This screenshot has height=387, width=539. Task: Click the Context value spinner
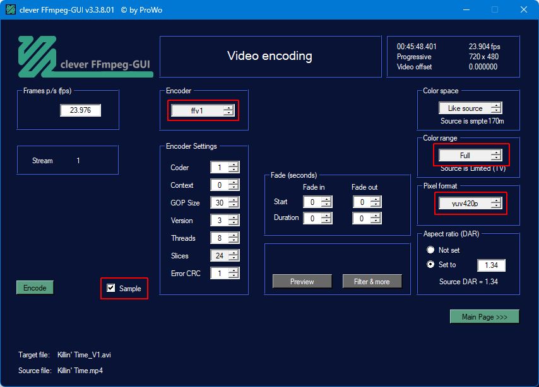pos(225,185)
